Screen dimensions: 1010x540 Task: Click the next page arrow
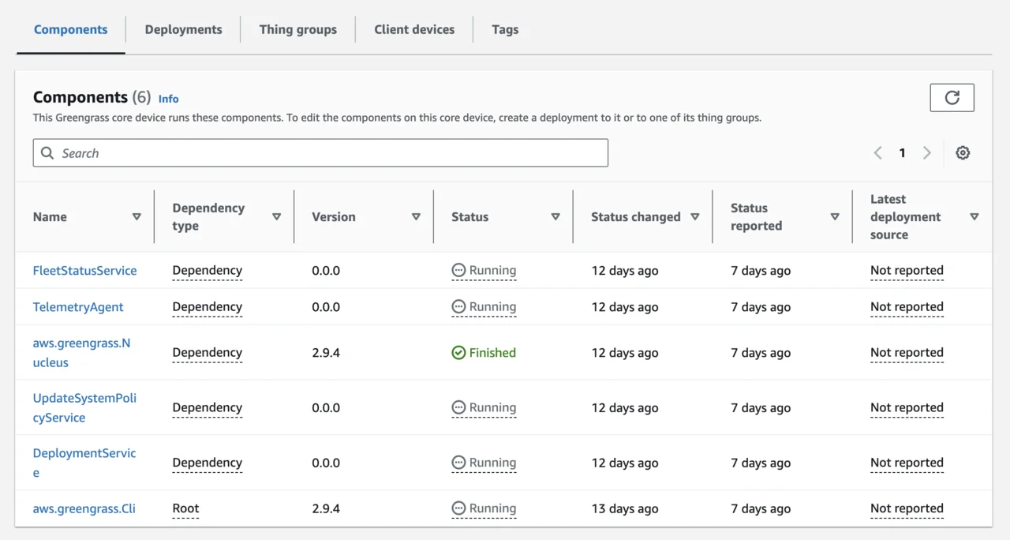point(926,152)
